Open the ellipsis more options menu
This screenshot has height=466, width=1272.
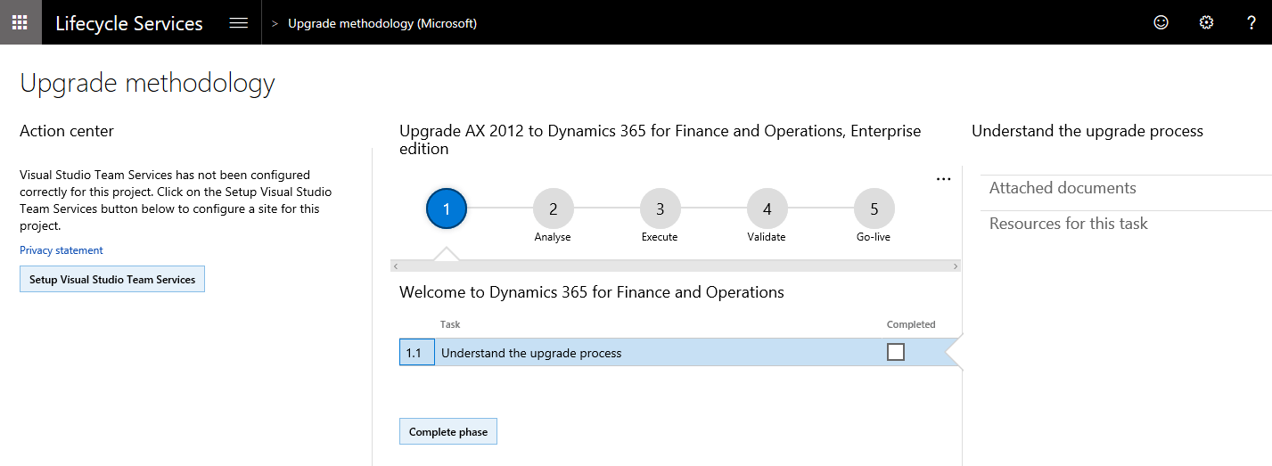click(x=944, y=179)
